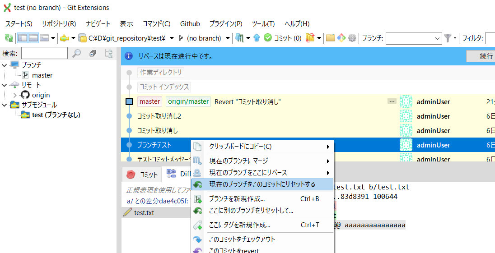Choose ここにタグを新規作成... menu entry
The height and width of the screenshot is (253, 495).
tap(263, 225)
